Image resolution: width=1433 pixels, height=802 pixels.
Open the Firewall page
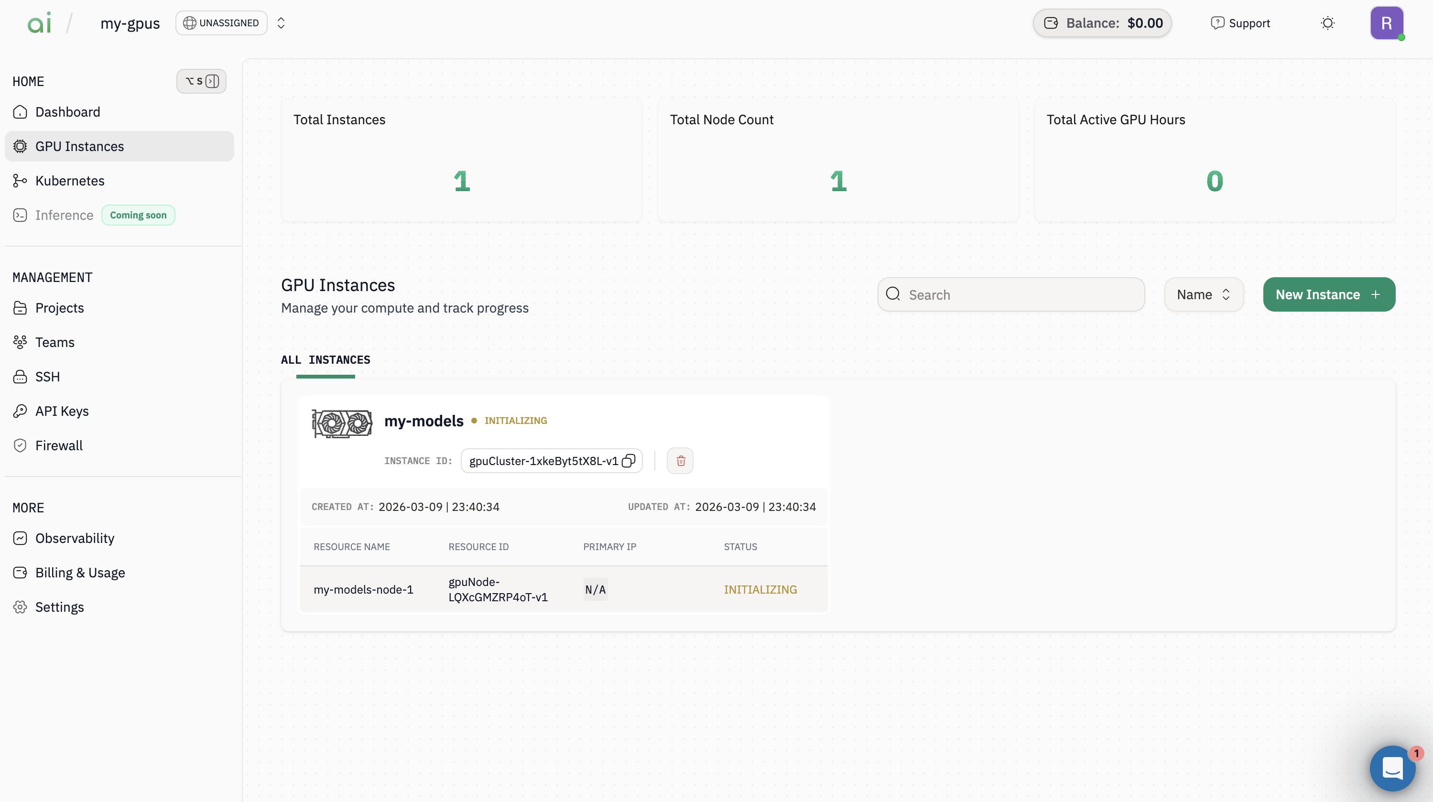(59, 445)
